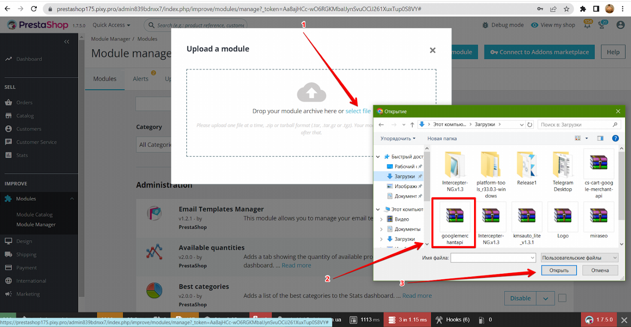Open the trophy gamification icon

tap(602, 25)
